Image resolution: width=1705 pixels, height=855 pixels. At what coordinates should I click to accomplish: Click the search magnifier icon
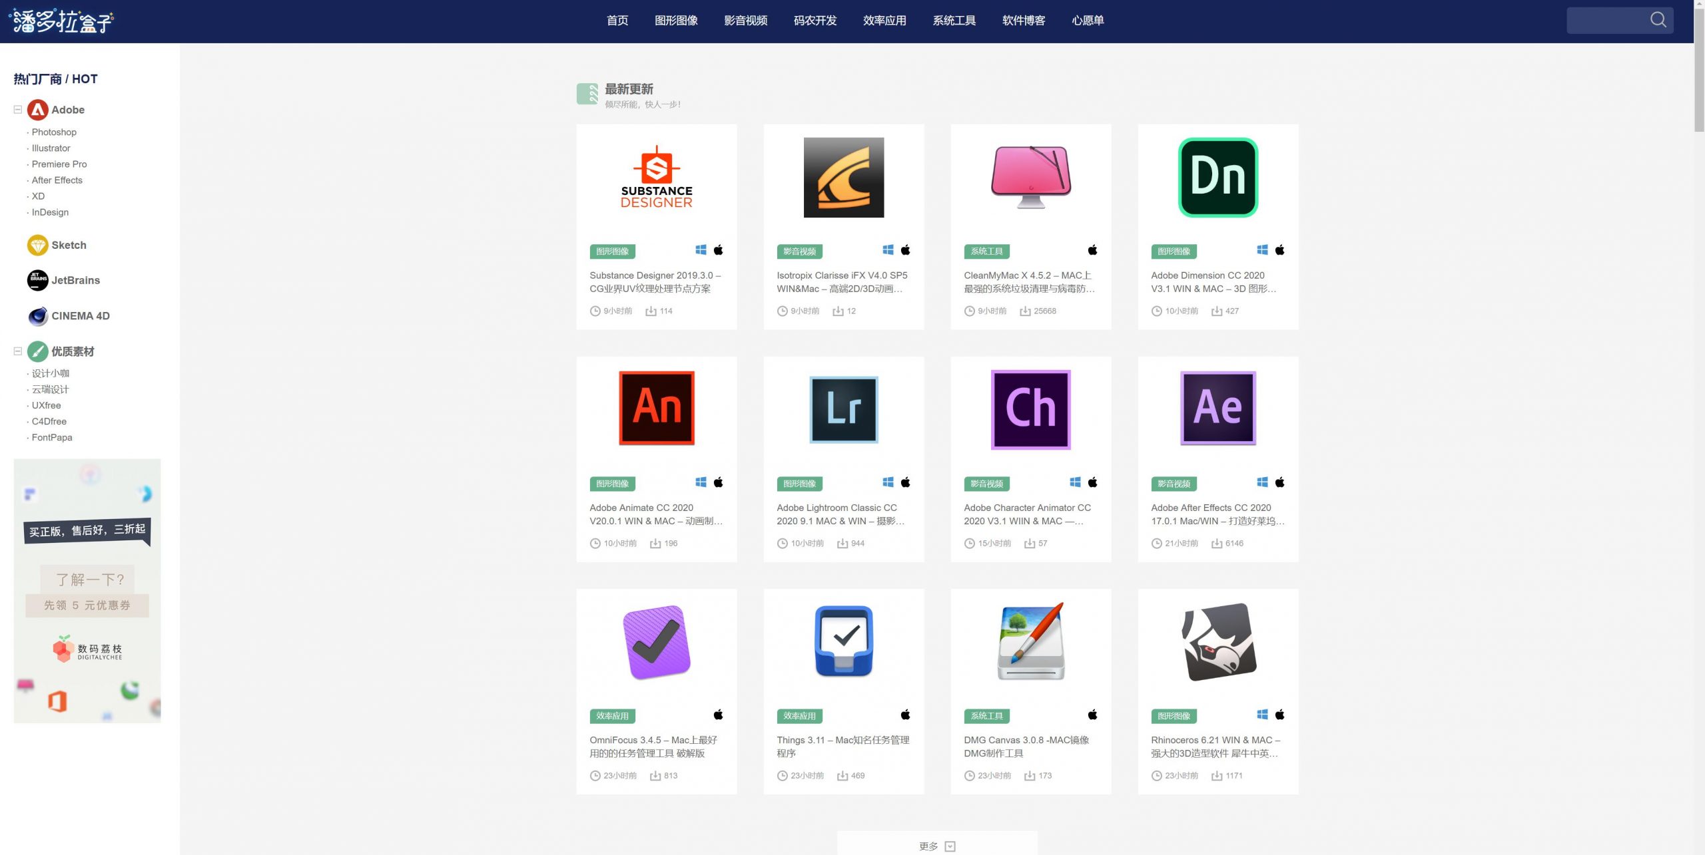tap(1658, 20)
